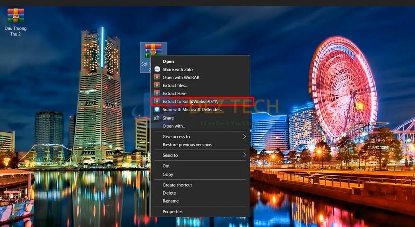Select Share with Zalo
The height and width of the screenshot is (227, 415).
tap(178, 69)
